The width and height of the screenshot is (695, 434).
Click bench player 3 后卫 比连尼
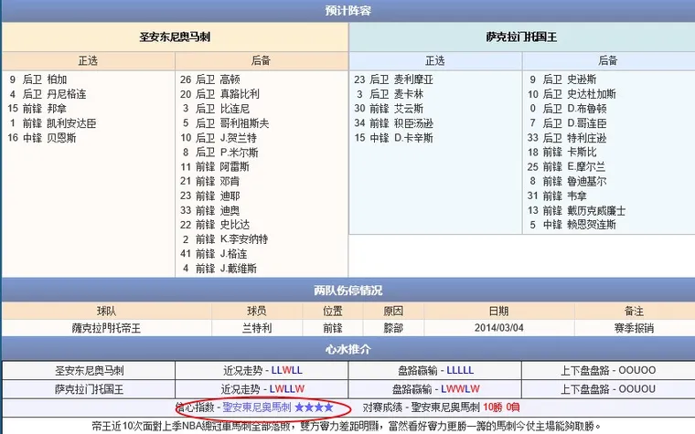[x=216, y=109]
